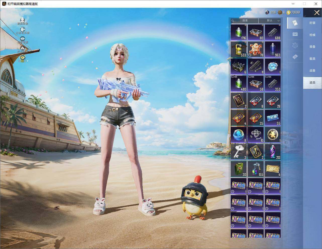The width and height of the screenshot is (322, 249).
Task: Switch to the 道具 tab
Action: click(x=312, y=83)
